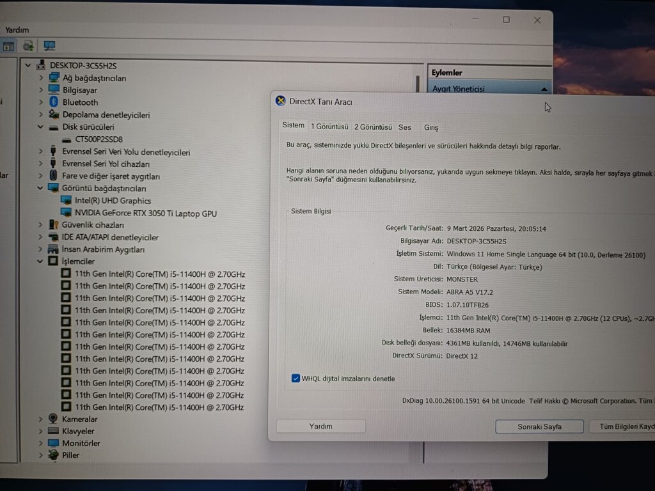
Task: Collapse the Görüntü bağdaştırıcıları node
Action: [40, 188]
